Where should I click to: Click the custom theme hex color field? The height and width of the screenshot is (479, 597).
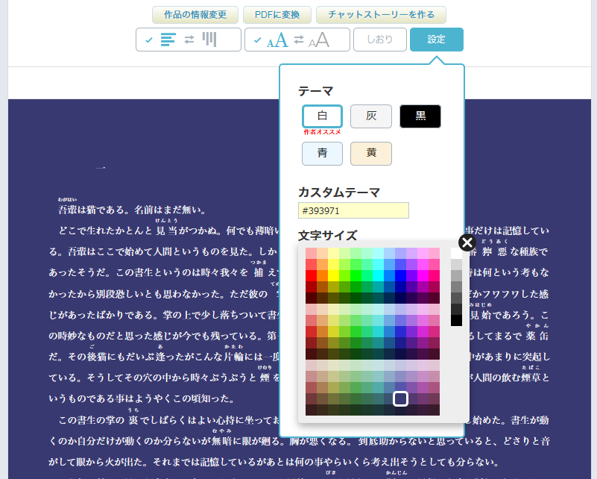[x=353, y=210]
